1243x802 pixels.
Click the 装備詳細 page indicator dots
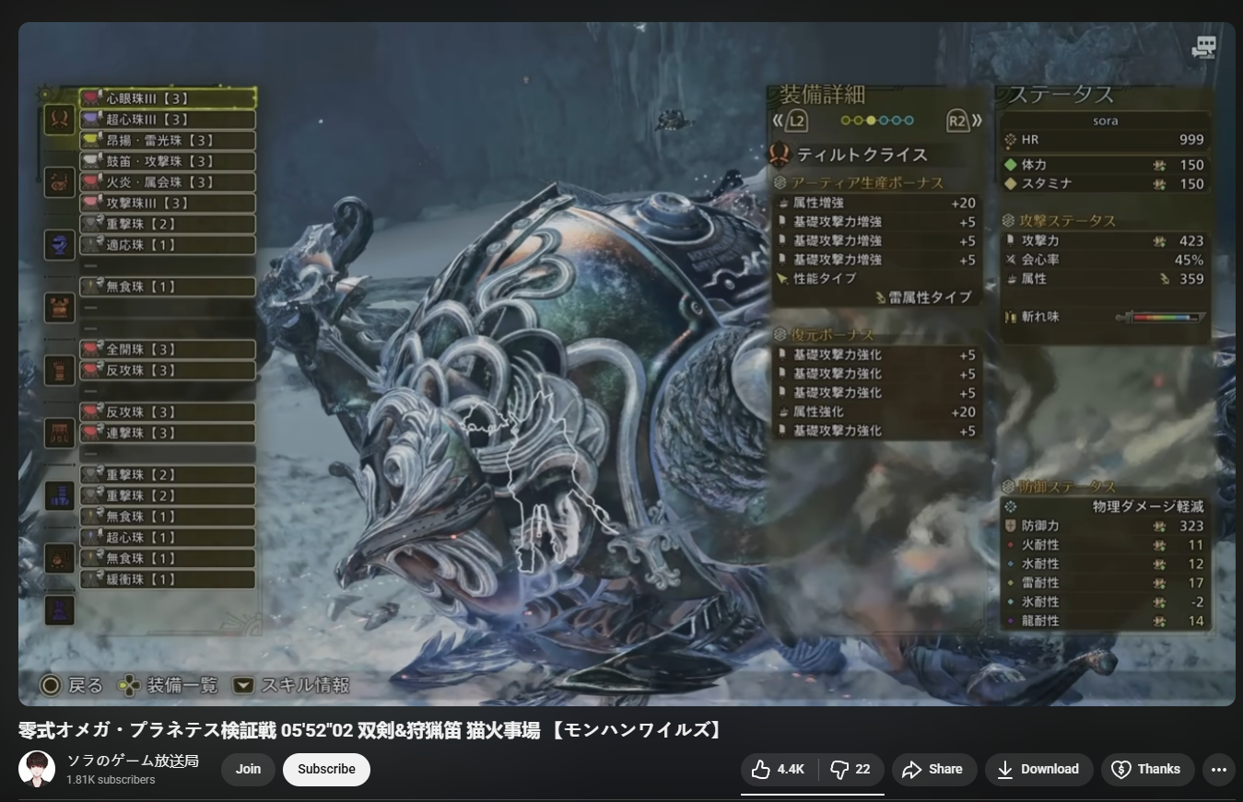tap(877, 121)
